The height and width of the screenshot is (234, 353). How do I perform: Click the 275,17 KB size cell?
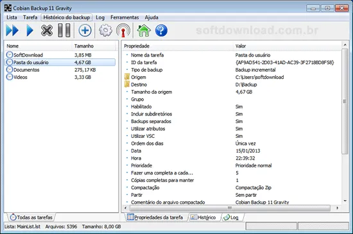(85, 70)
